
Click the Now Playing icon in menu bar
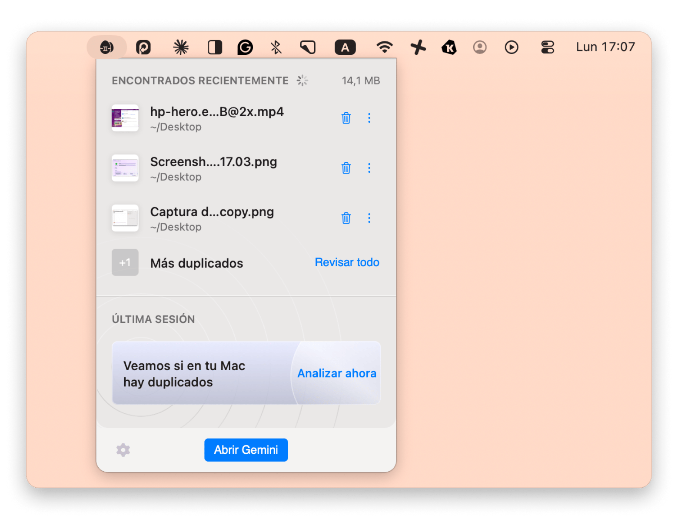(x=512, y=47)
